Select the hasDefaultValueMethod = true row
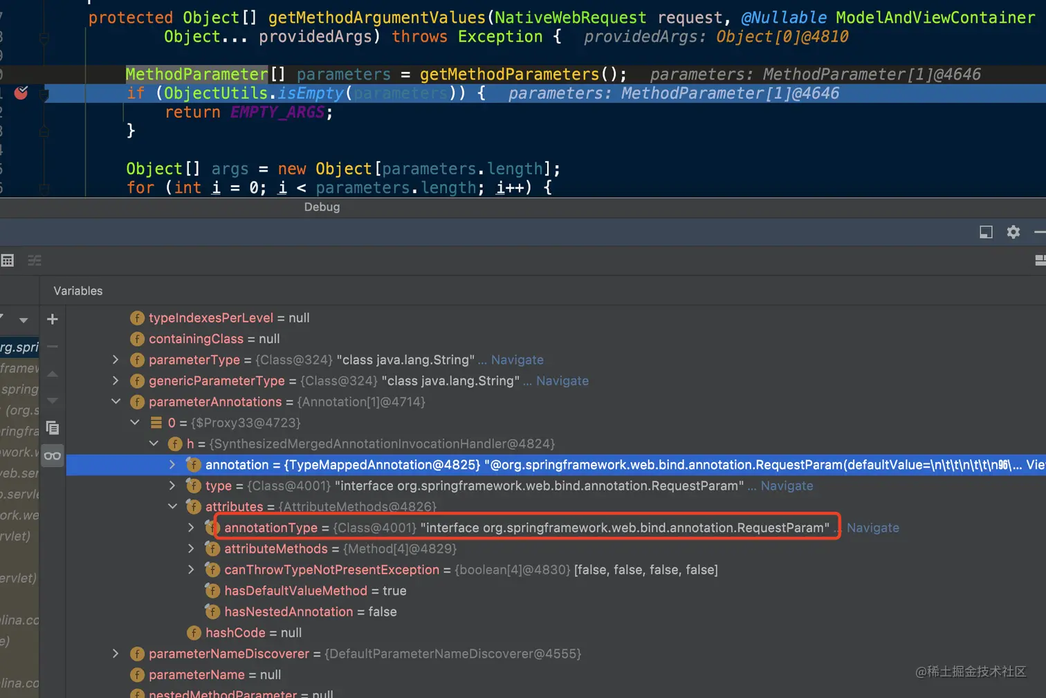The image size is (1046, 698). [x=315, y=591]
